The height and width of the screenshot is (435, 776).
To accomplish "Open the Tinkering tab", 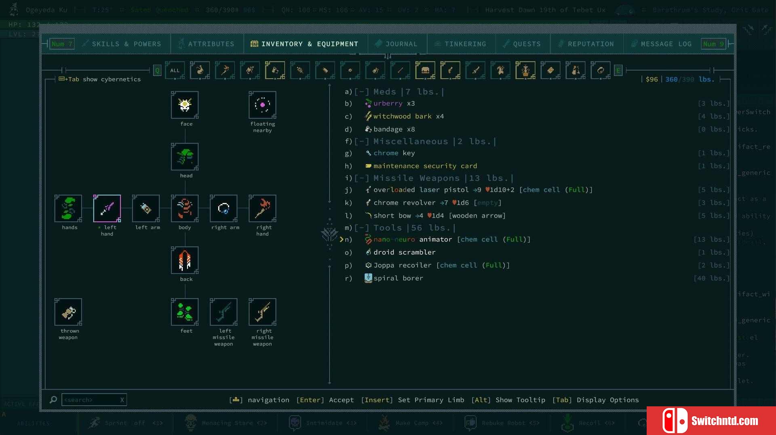I will pos(461,44).
